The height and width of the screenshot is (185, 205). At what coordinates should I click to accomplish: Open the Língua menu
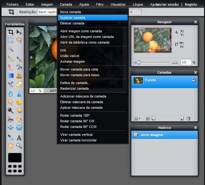pos(138,4)
